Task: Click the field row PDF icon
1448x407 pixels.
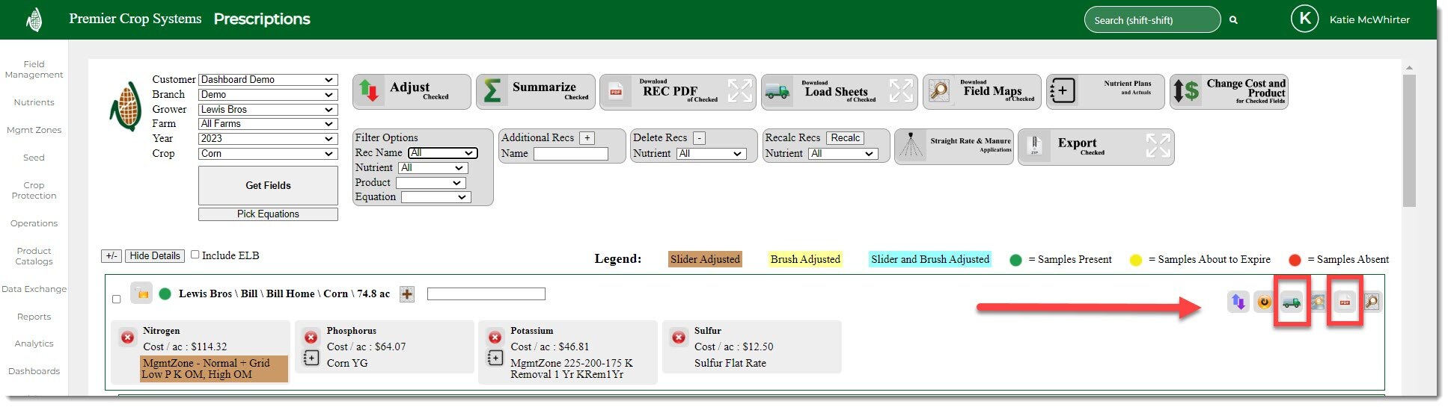Action: 1345,302
